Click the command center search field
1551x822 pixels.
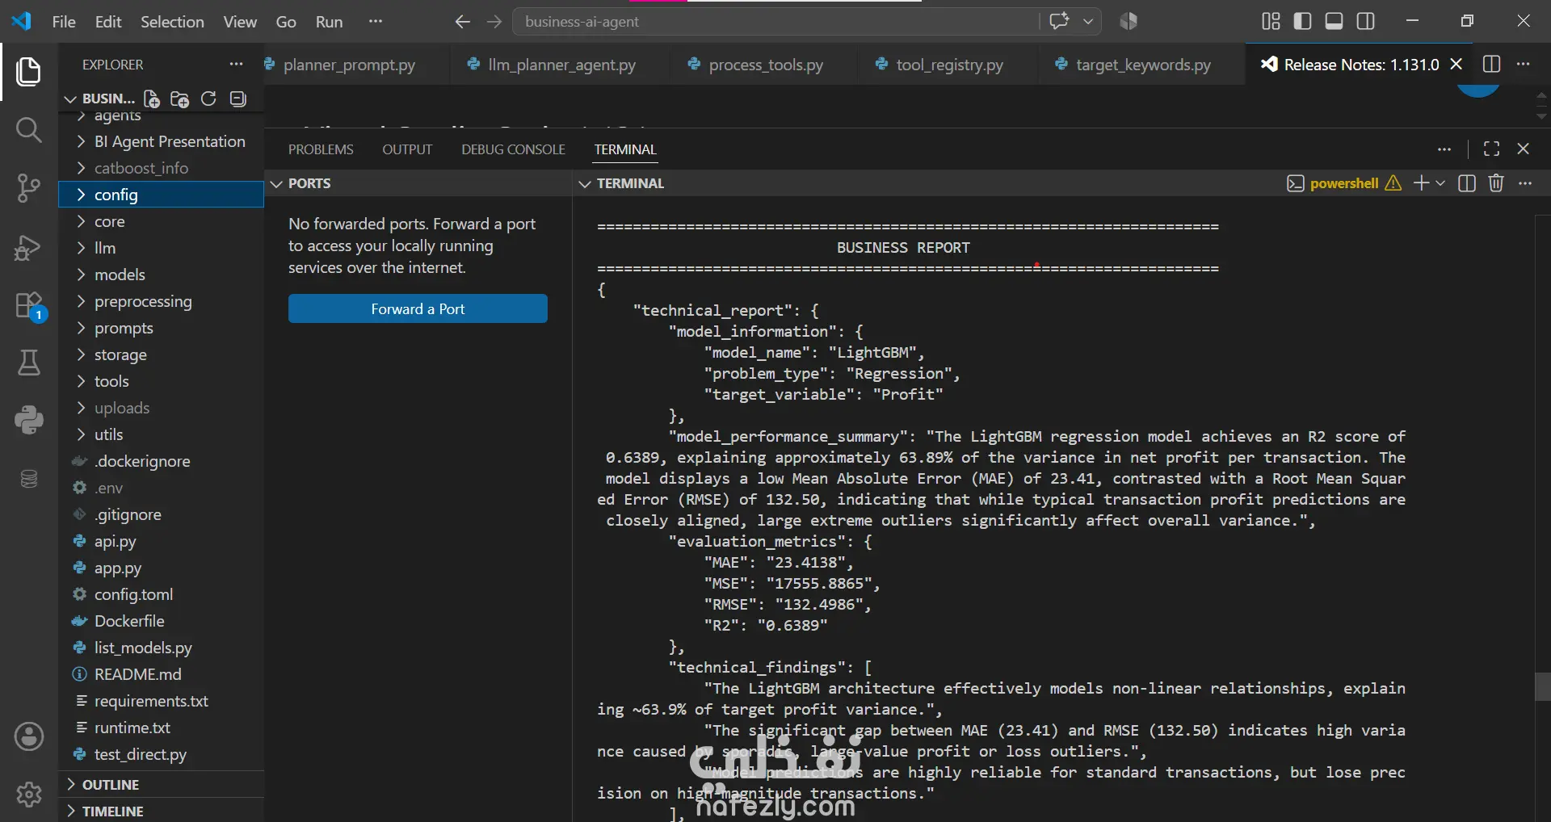[776, 22]
